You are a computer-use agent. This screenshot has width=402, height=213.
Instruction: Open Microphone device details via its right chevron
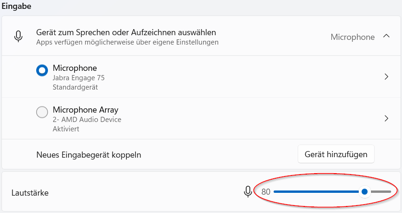point(386,77)
